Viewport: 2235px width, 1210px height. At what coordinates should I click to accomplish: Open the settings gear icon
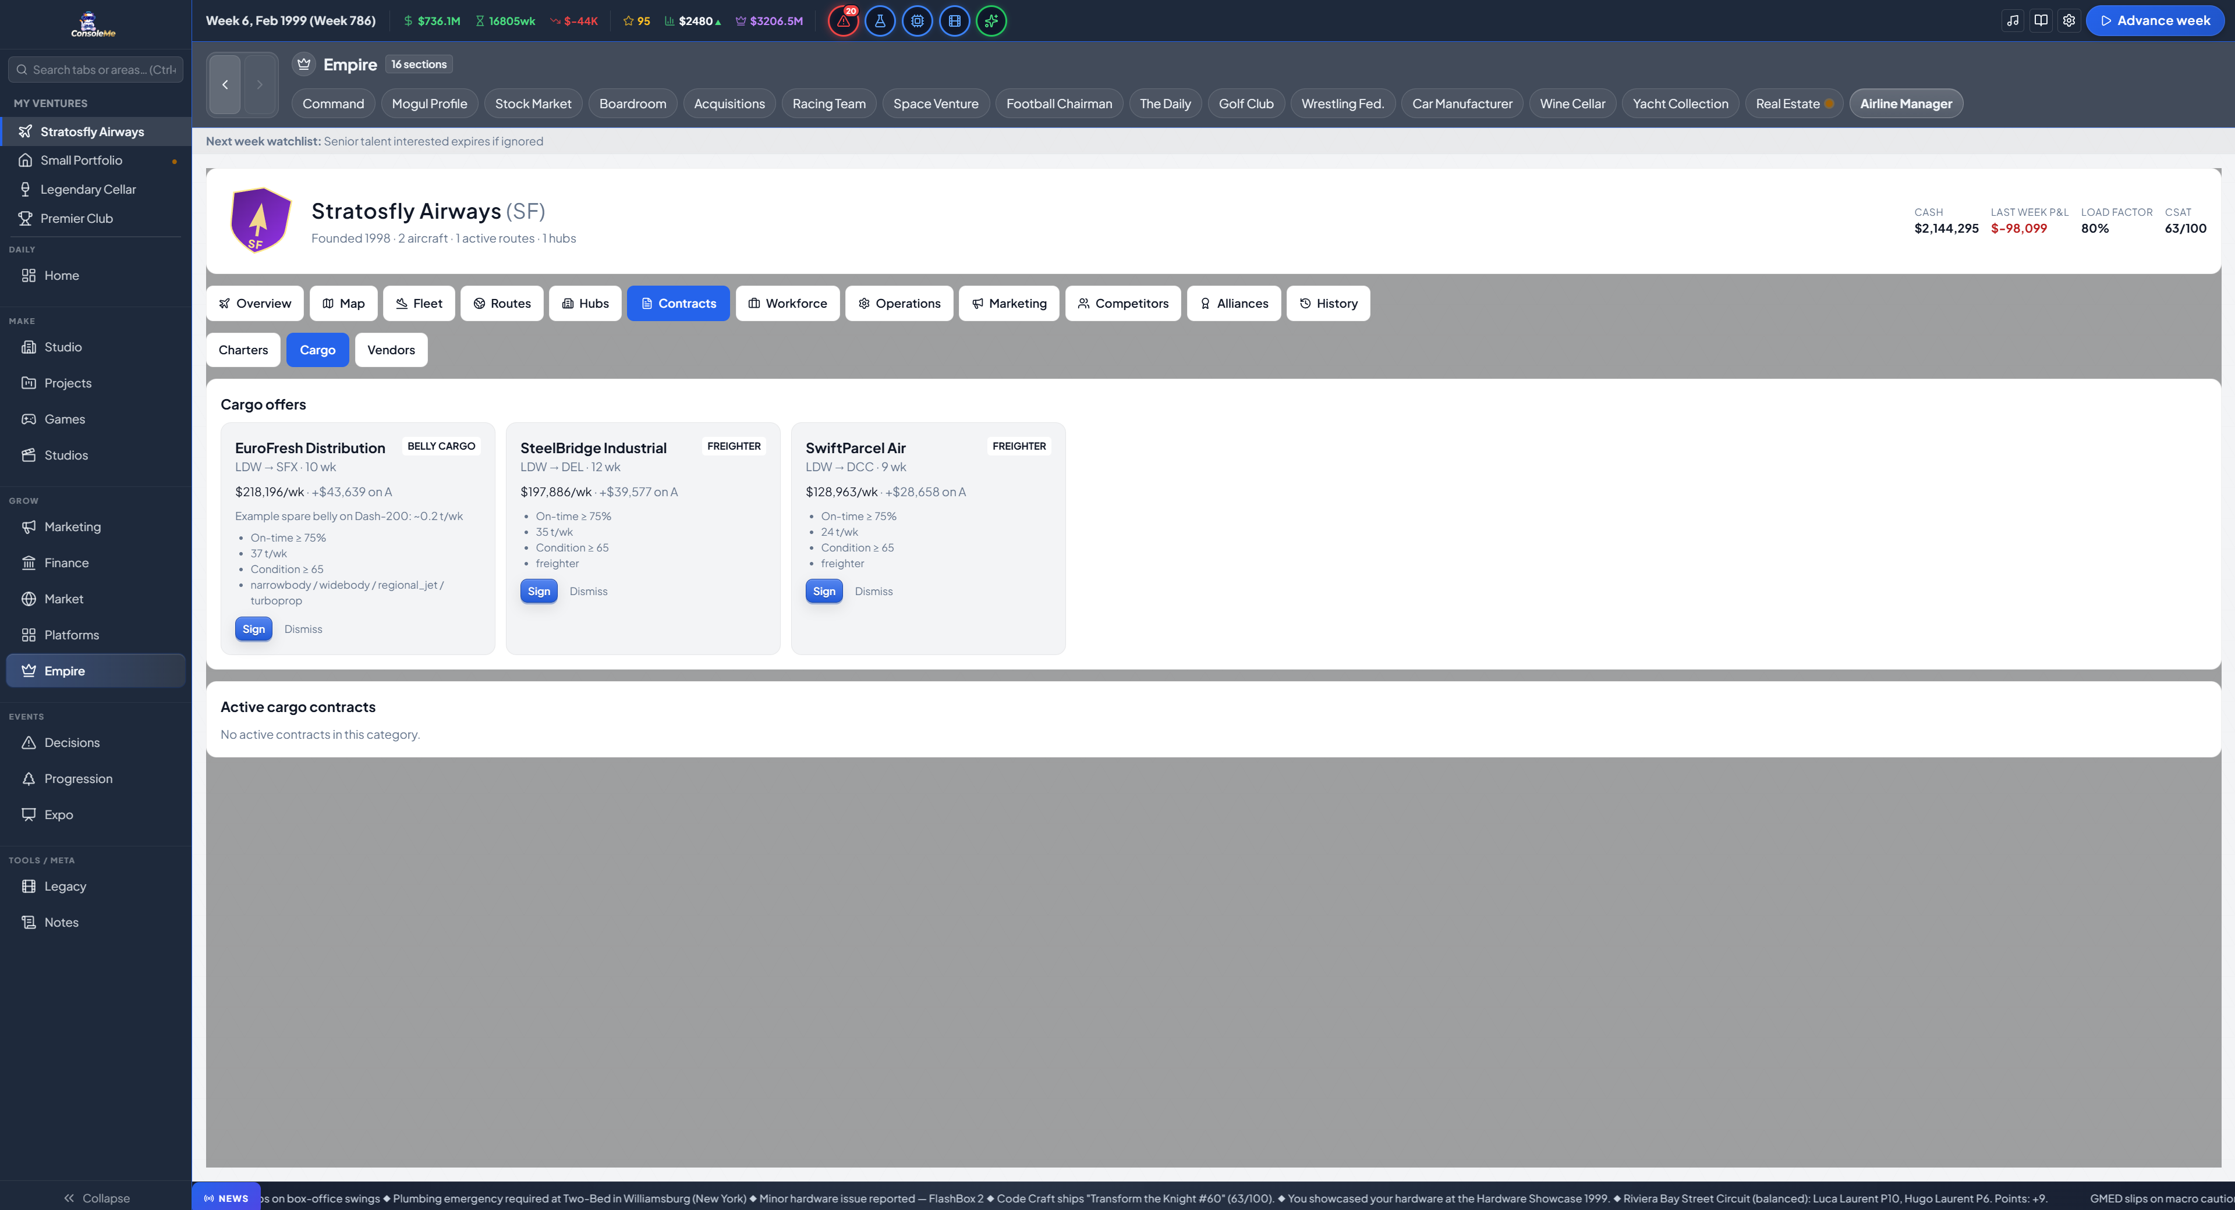click(2068, 21)
